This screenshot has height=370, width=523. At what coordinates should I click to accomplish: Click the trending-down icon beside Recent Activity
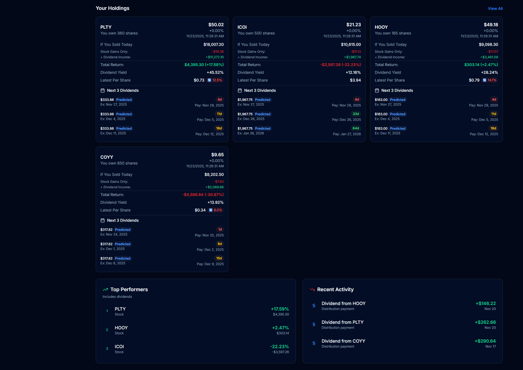(312, 289)
